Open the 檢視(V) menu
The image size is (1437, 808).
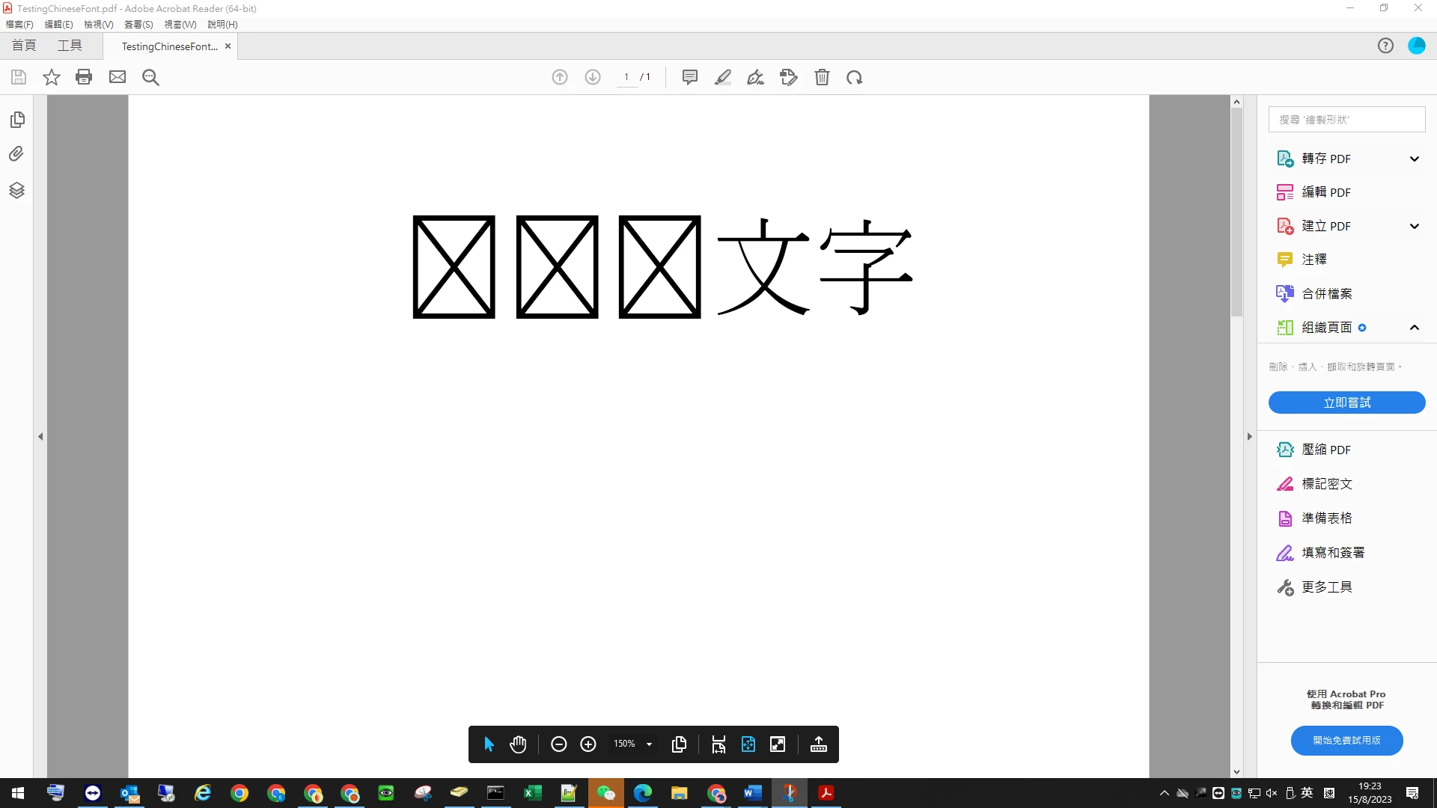tap(98, 25)
